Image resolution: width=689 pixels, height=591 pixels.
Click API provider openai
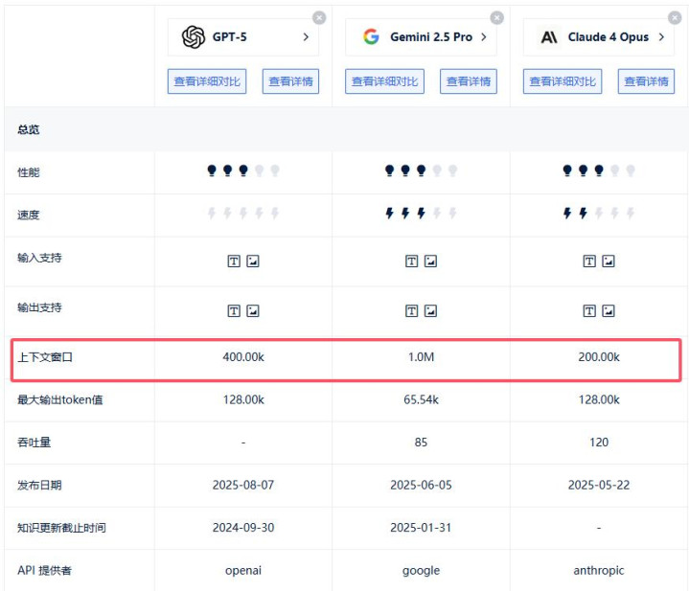tap(243, 570)
